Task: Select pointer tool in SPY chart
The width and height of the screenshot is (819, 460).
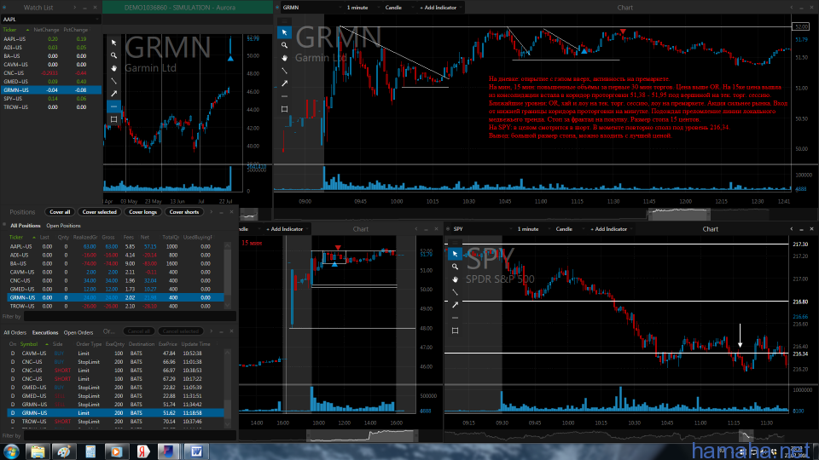Action: pyautogui.click(x=455, y=254)
